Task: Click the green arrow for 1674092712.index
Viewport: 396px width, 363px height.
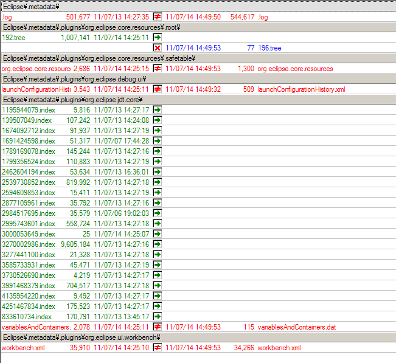Action: [x=158, y=131]
